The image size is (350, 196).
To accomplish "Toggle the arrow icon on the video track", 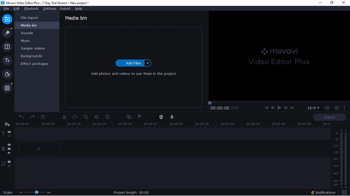I will [9, 153].
